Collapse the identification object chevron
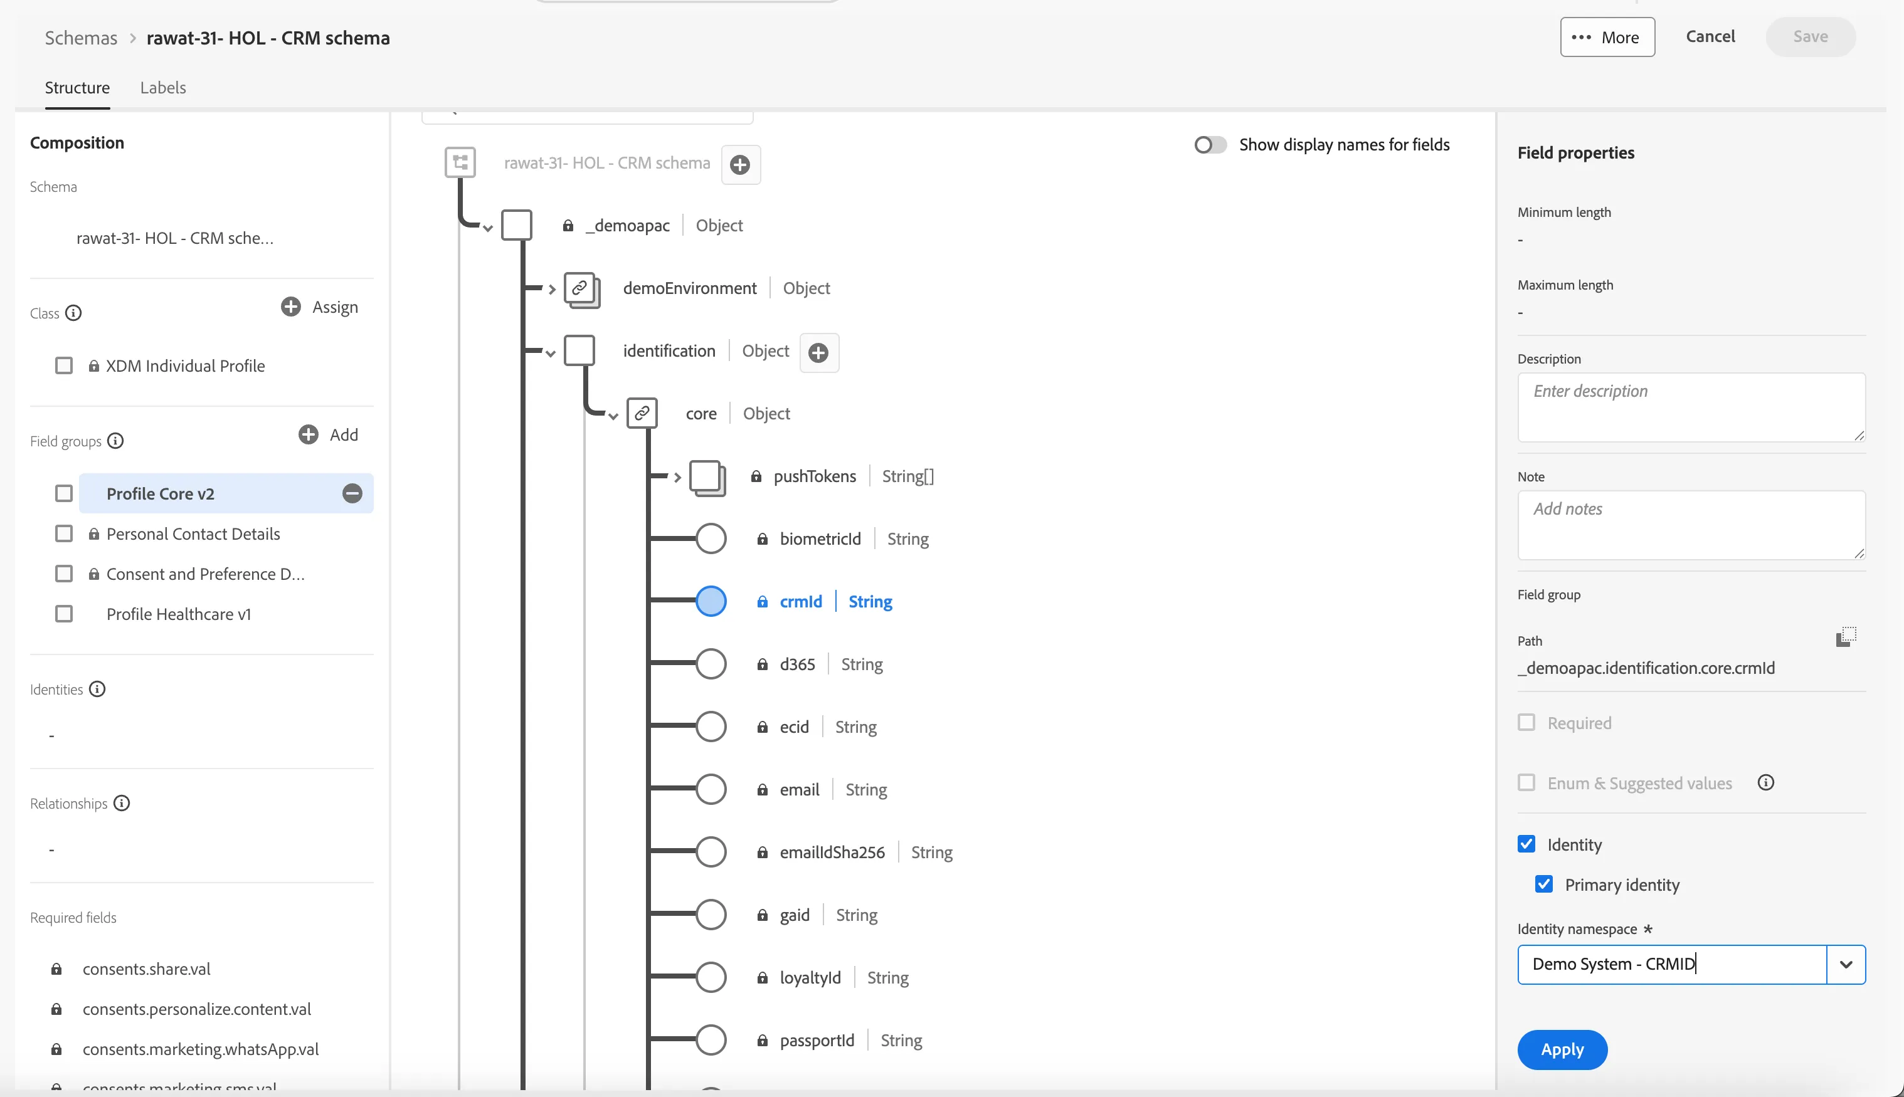The image size is (1904, 1097). pos(550,354)
